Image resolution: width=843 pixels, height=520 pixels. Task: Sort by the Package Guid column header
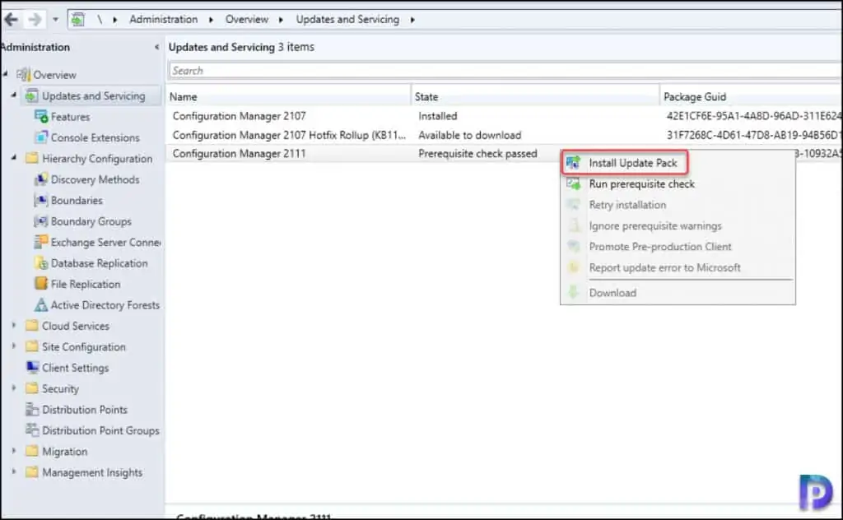tap(751, 97)
